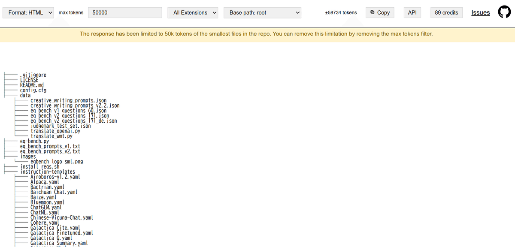Select judgemark_test_set.json
Image resolution: width=515 pixels, height=247 pixels.
coord(61,126)
